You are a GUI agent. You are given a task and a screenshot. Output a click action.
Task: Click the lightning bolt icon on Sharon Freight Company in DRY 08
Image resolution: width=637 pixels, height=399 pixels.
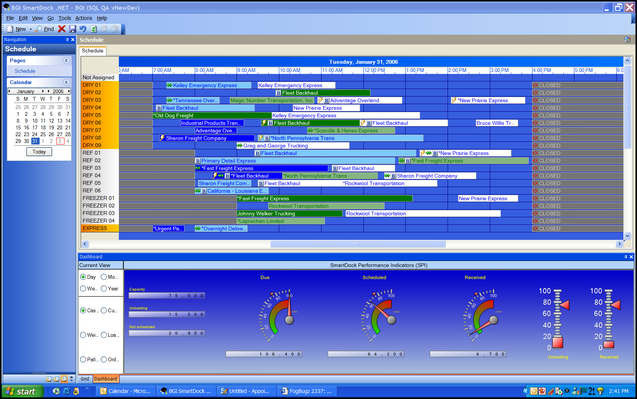162,138
